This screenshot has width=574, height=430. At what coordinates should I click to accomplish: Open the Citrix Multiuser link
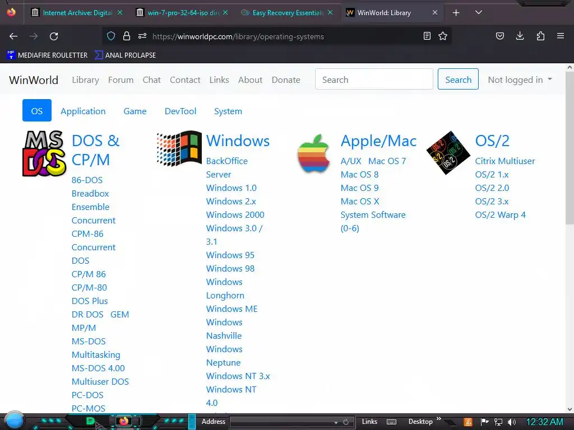click(x=505, y=161)
